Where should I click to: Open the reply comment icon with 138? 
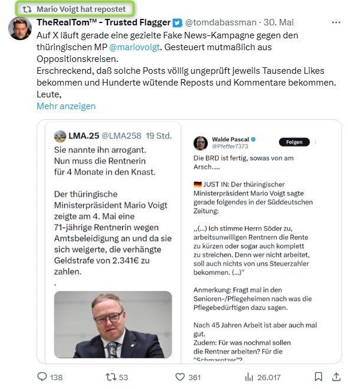point(42,377)
